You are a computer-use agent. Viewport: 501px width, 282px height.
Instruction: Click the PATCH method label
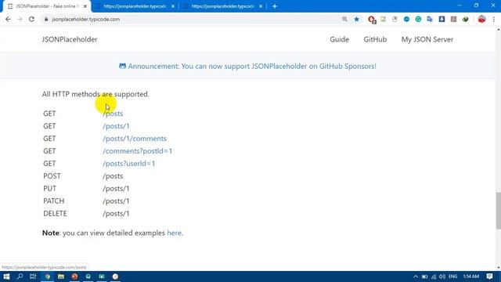click(x=54, y=201)
